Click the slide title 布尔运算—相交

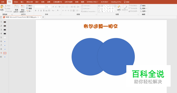coord(101,26)
